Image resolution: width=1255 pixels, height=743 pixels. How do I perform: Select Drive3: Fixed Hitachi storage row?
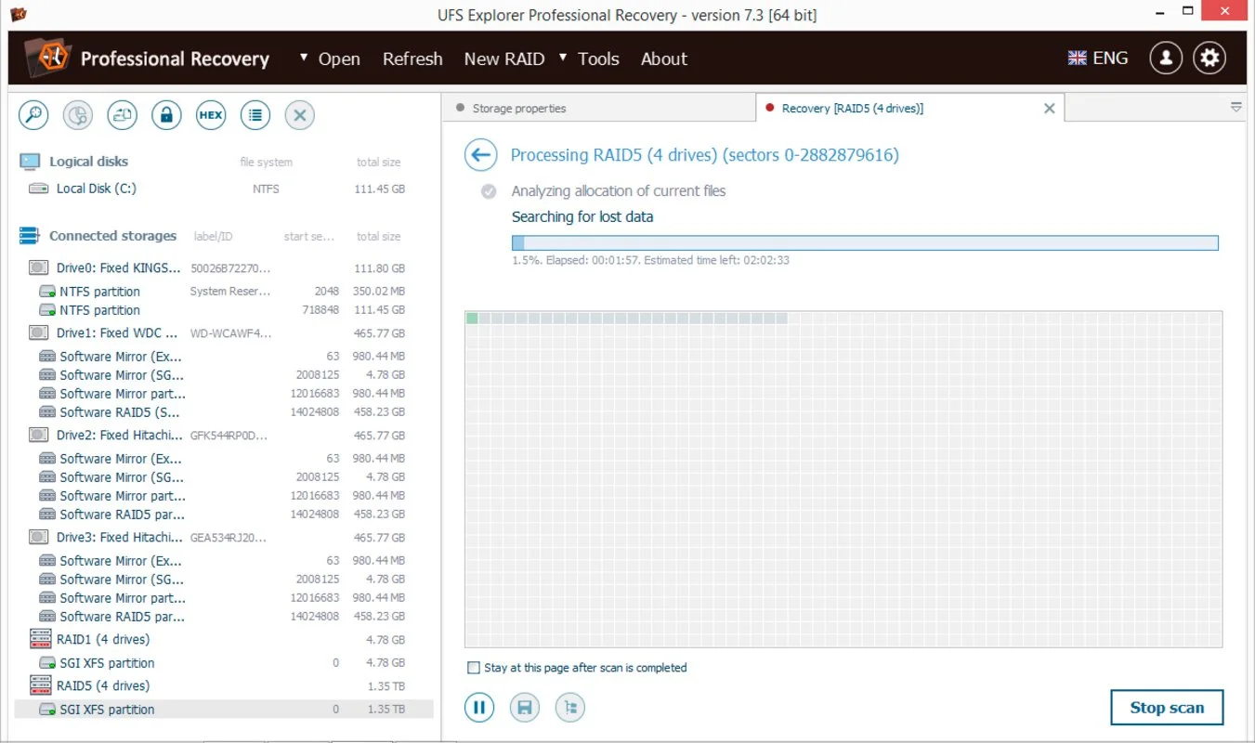click(x=222, y=537)
